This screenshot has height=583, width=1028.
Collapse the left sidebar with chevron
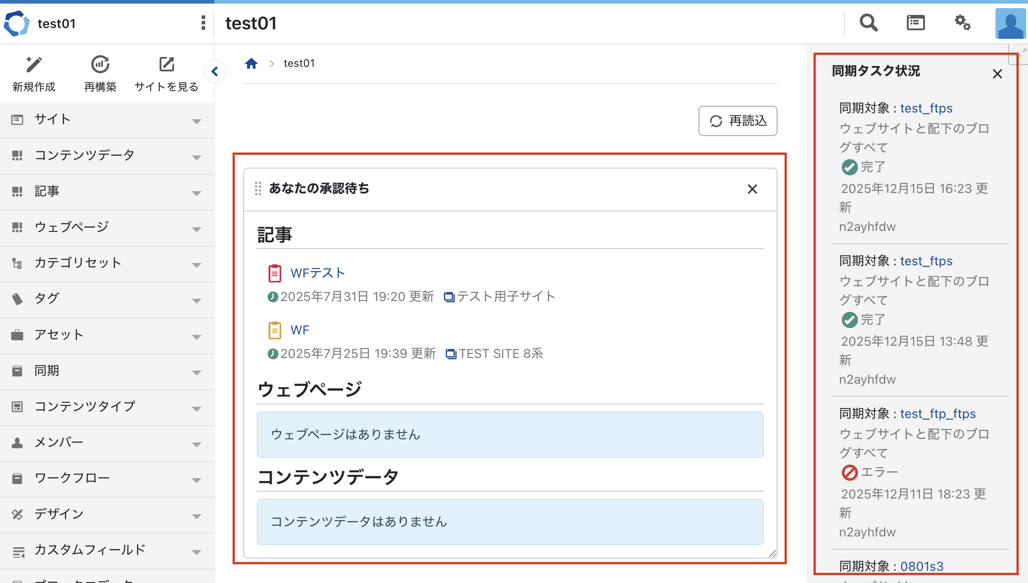(x=215, y=71)
